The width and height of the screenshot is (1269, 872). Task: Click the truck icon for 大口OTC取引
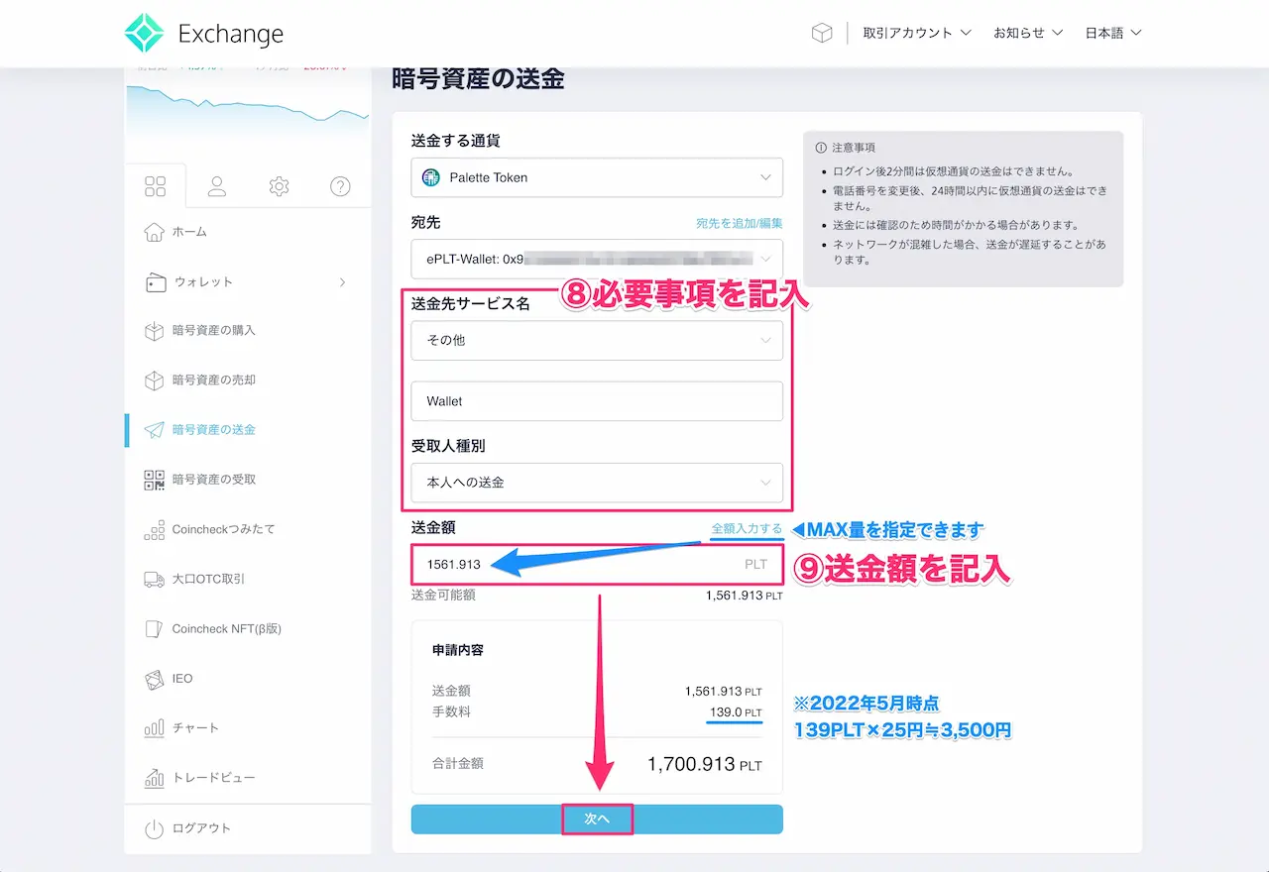[x=155, y=580]
